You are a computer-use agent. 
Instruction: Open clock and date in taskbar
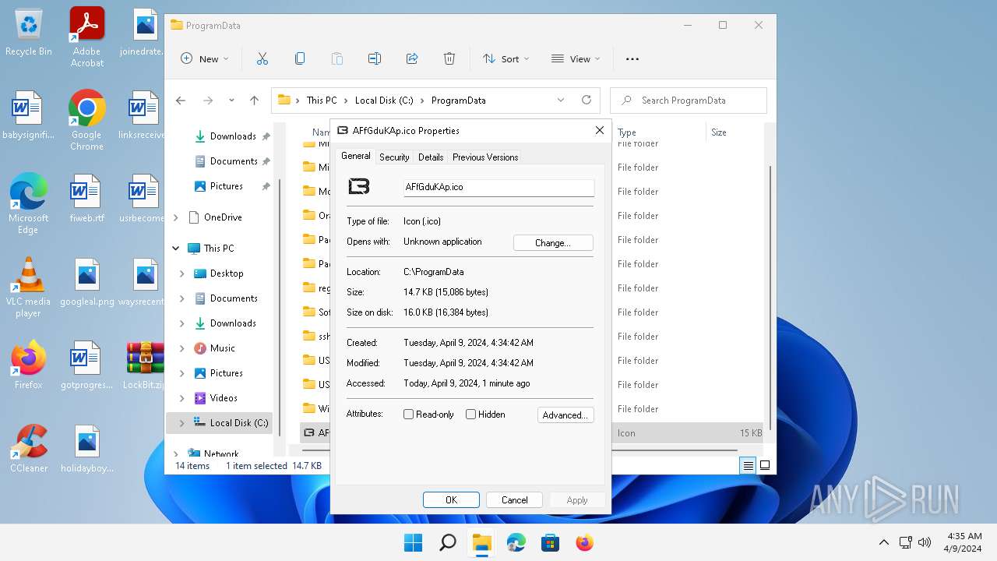pos(964,542)
